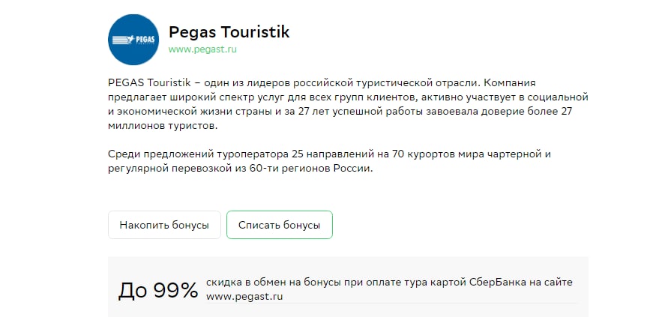Switch to the "Списать бонусы" tab

point(279,225)
